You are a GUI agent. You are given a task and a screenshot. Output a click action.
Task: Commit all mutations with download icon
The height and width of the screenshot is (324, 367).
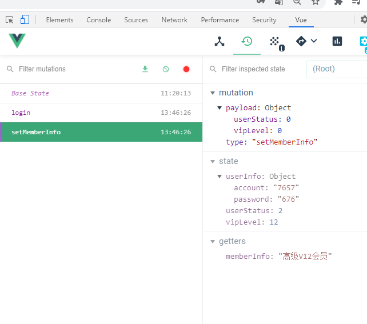pos(145,69)
